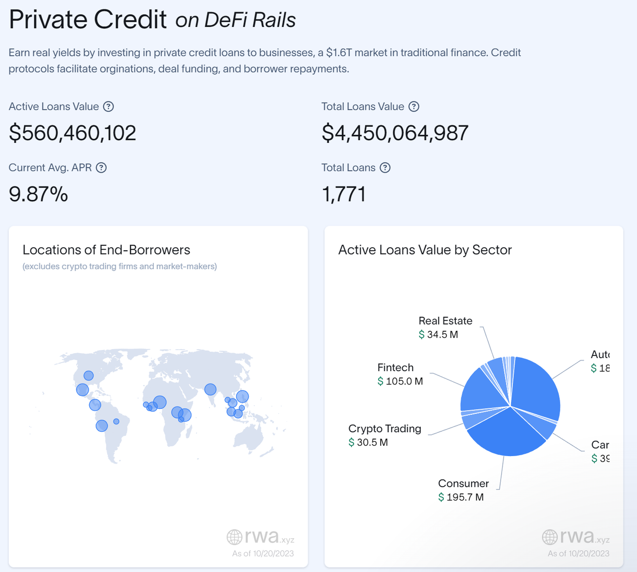Image resolution: width=637 pixels, height=572 pixels.
Task: Click the $560,460,102 active loans figure
Action: point(73,133)
